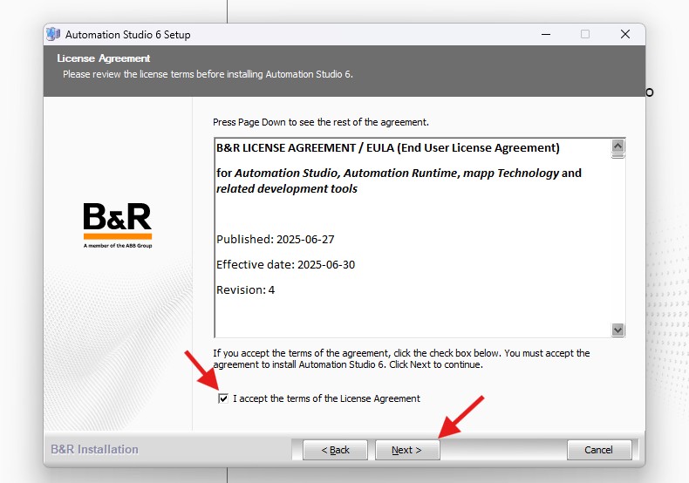Viewport: 689px width, 483px height.
Task: Click 'If you accept the terms' instruction paragraph
Action: coord(401,358)
